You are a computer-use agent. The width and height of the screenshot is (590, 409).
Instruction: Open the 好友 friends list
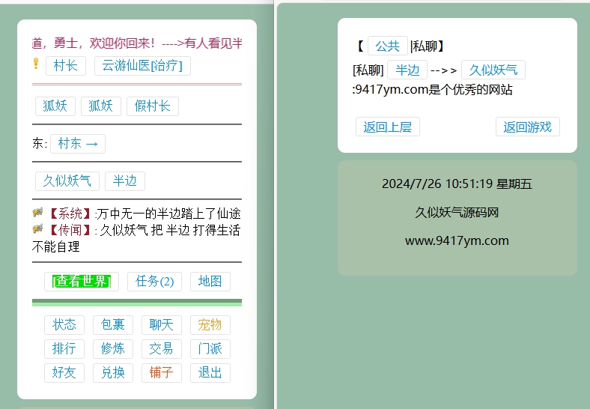pos(64,373)
